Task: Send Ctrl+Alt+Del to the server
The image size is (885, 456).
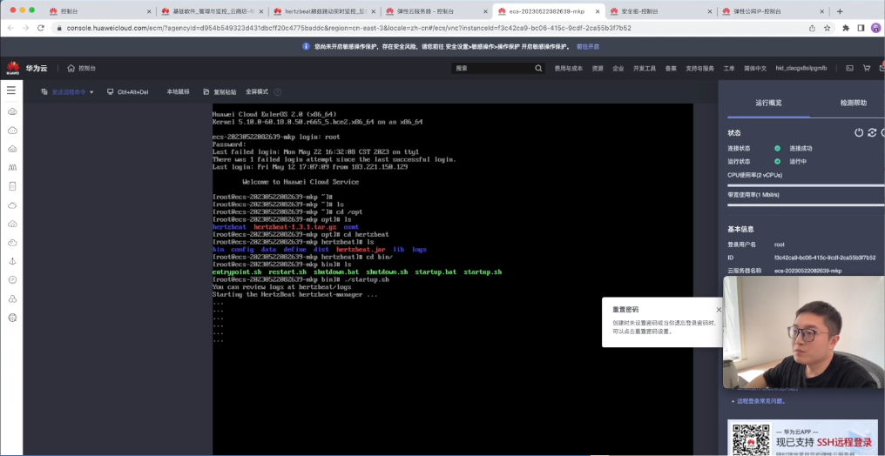Action: point(127,92)
